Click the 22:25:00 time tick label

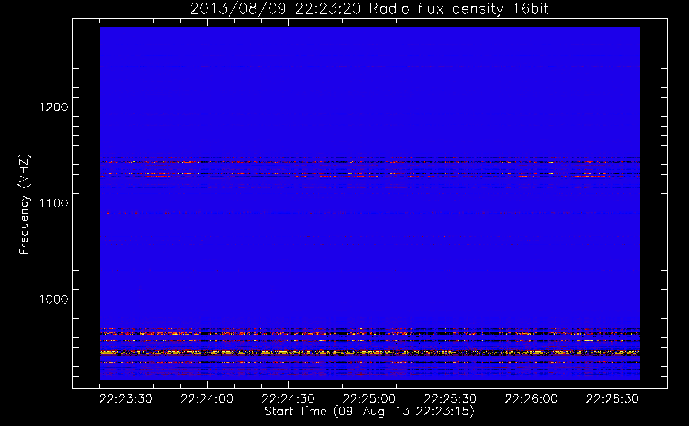pos(369,399)
